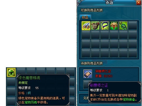Click the 数量 (0/25) counter text
The height and width of the screenshot is (106, 142).
104,76
